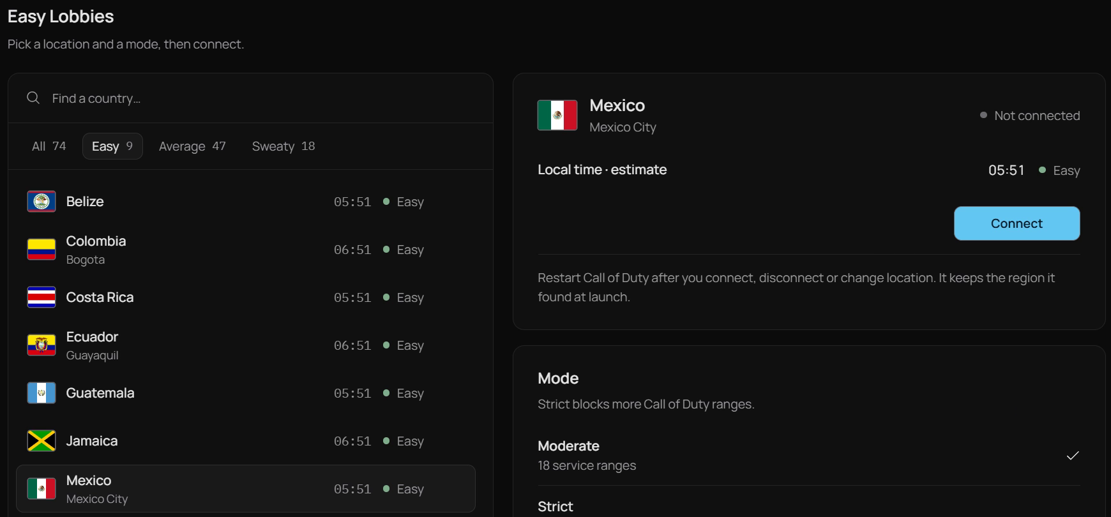Click the Mexico name in the country list
1111x517 pixels.
click(89, 480)
